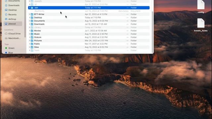
Task: Click date 'Nov 17, 2021 at 3:22 PM'
Action: (96, 44)
